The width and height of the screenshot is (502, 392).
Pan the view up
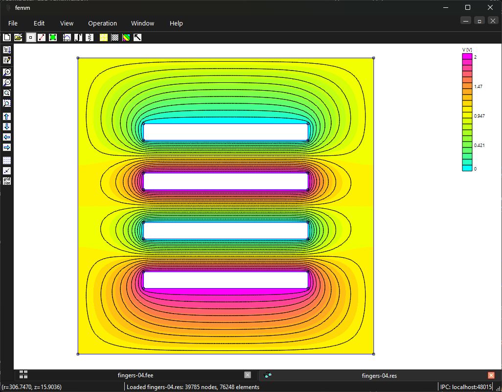coord(7,116)
